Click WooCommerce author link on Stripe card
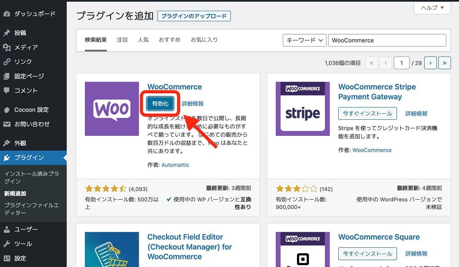 pos(372,150)
